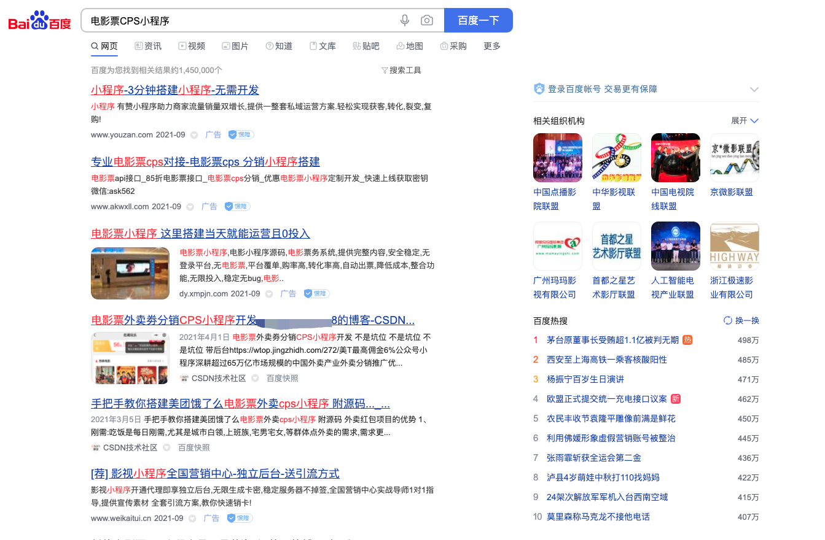Open hot search 泸县4岁萌娃中秋打110找妈妈
The height and width of the screenshot is (540, 825).
603,477
